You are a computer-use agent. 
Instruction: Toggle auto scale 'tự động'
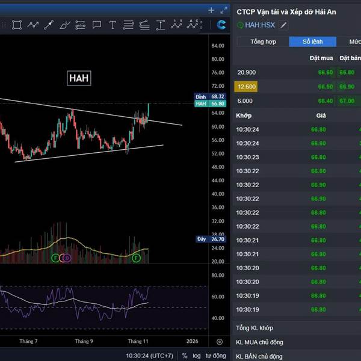215,356
